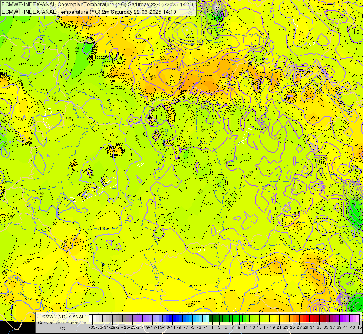Click the legend scale value -9
Viewport: 363px width, 334px height.
point(179,327)
